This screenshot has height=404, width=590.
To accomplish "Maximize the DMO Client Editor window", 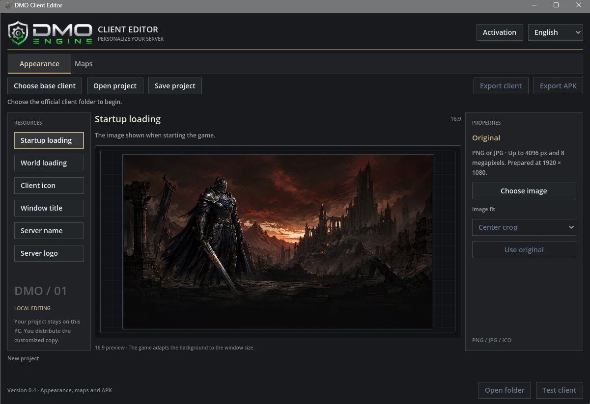I will pyautogui.click(x=556, y=5).
